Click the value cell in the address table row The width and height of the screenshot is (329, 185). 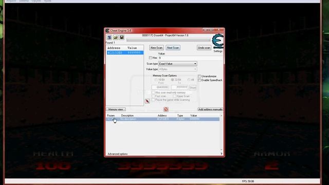(x=194, y=119)
